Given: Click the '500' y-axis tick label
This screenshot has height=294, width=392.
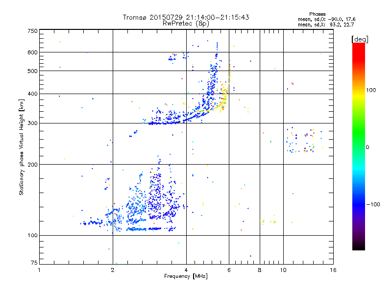Looking at the screenshot, I should (x=32, y=71).
